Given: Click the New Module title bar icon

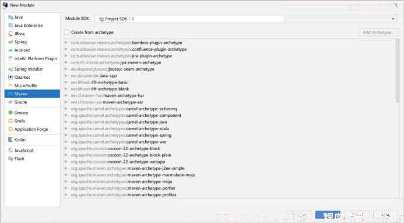Looking at the screenshot, I should (x=5, y=5).
